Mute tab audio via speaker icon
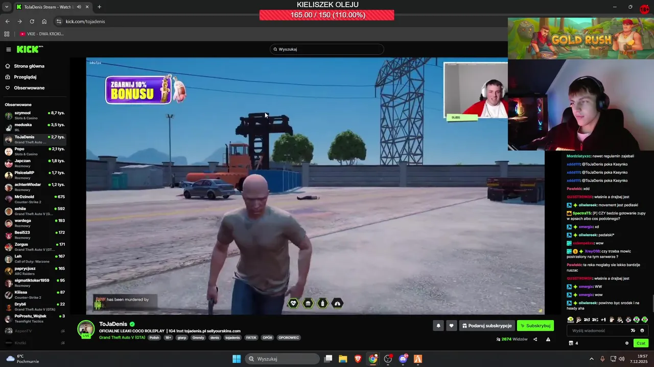This screenshot has width=654, height=367. pos(79,7)
